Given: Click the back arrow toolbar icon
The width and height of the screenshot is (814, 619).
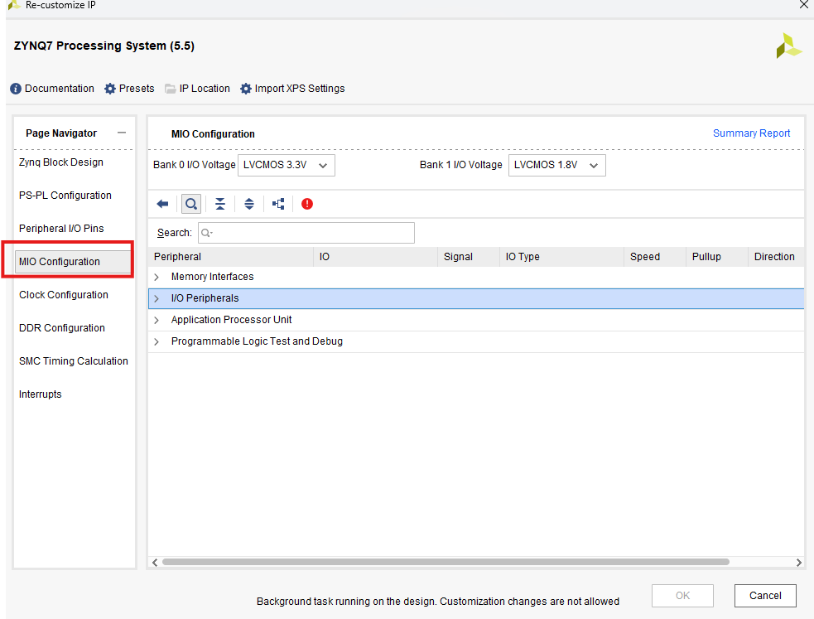Looking at the screenshot, I should [x=162, y=204].
